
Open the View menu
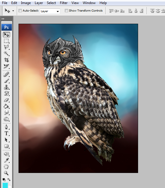click(x=75, y=3)
